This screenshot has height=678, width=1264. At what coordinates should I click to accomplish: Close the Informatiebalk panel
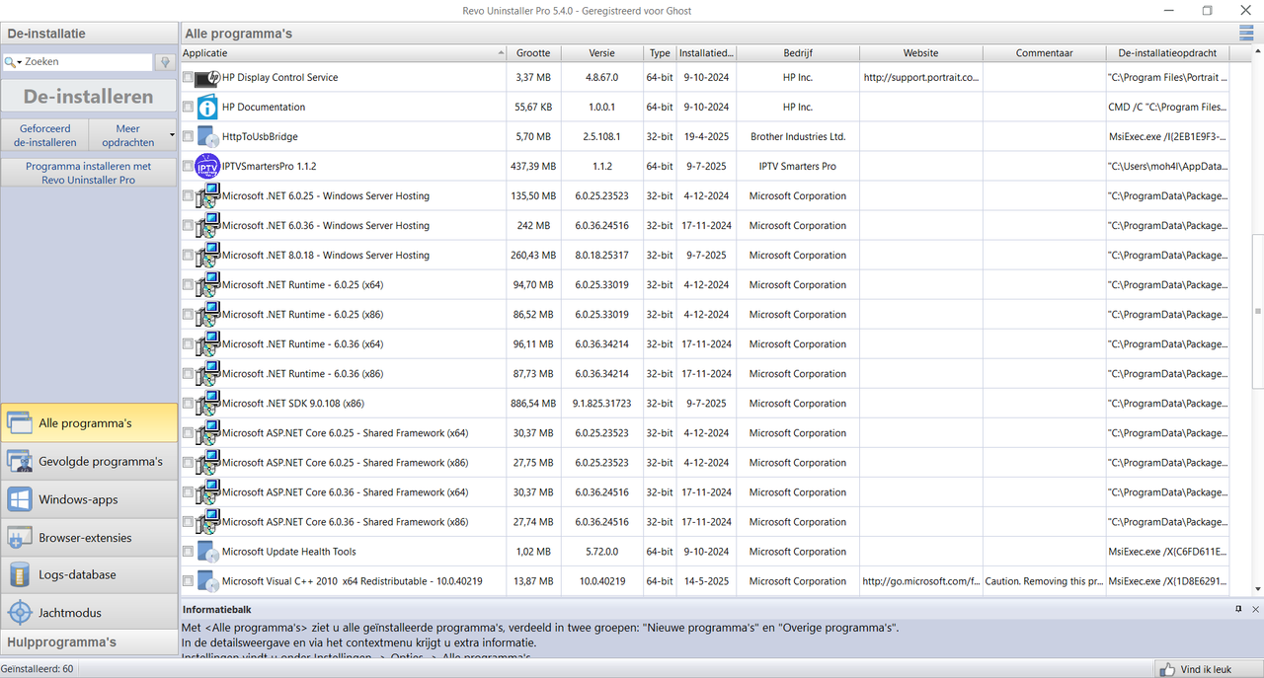tap(1255, 610)
